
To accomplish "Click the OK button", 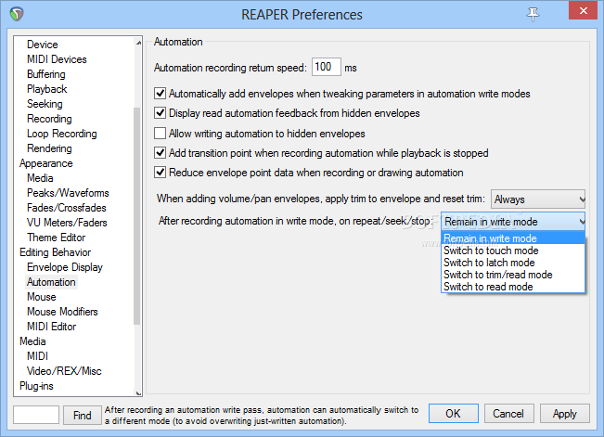I will [454, 414].
